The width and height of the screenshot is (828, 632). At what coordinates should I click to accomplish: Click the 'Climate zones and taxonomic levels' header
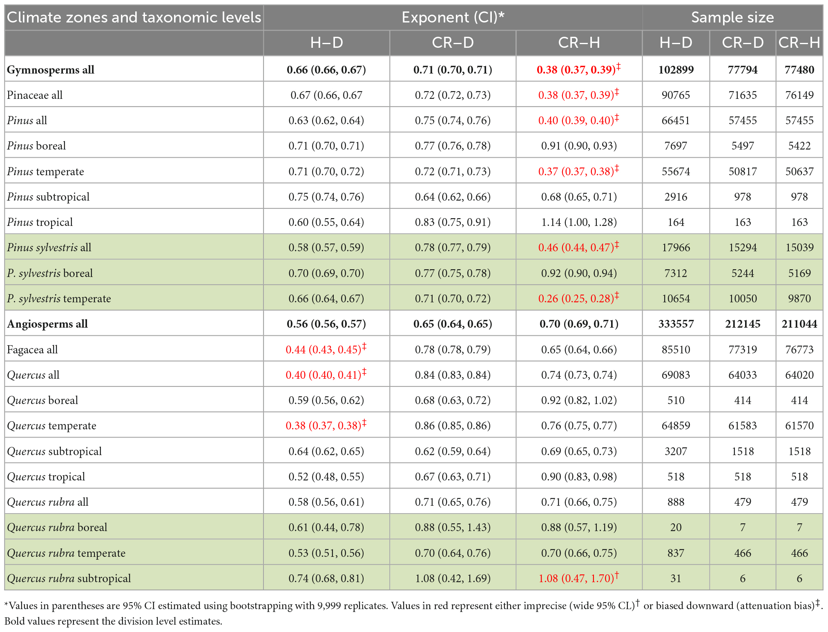(x=134, y=18)
